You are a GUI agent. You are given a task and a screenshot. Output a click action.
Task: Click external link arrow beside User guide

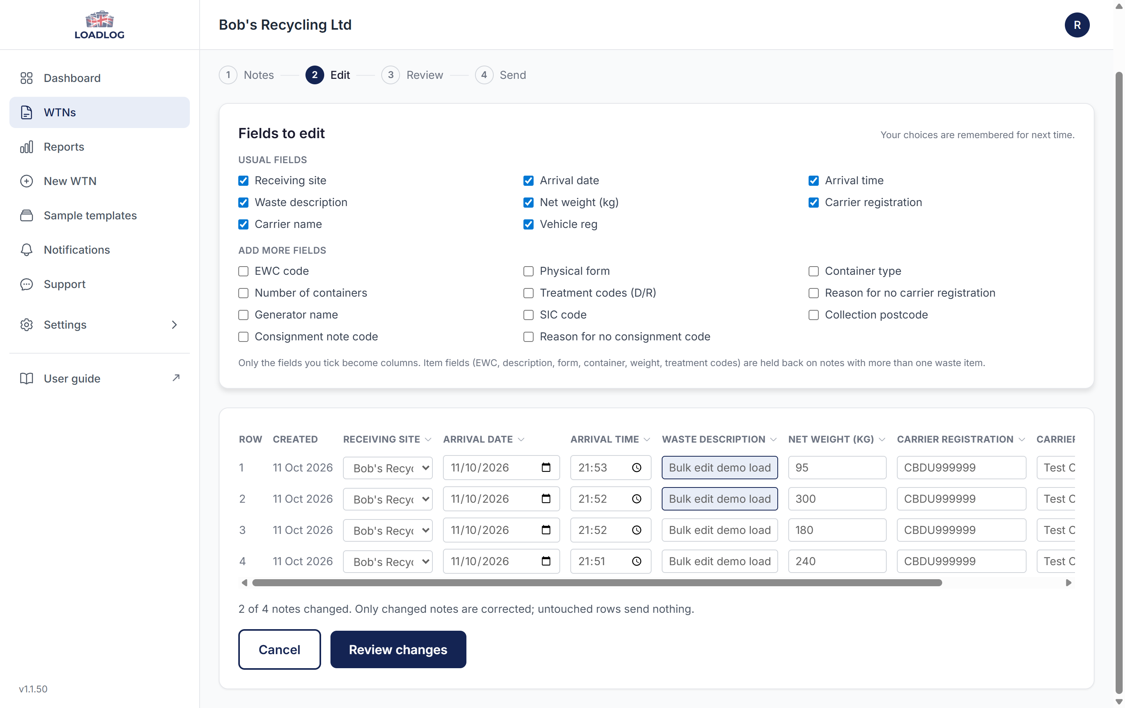[x=176, y=377]
